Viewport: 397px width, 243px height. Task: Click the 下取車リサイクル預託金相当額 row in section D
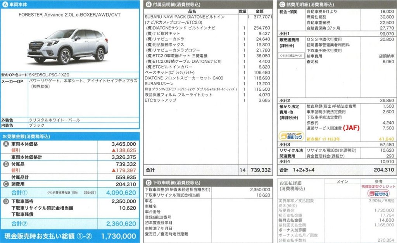(208, 195)
